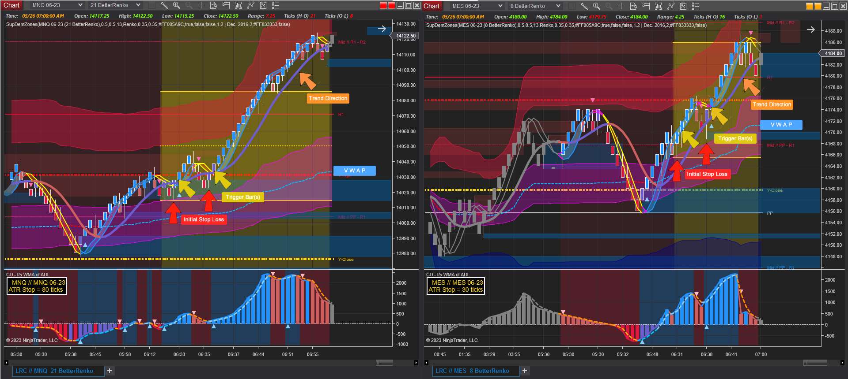Screen dimensions: 848x379
Task: Zoom in on the MNQ chart
Action: click(x=177, y=5)
